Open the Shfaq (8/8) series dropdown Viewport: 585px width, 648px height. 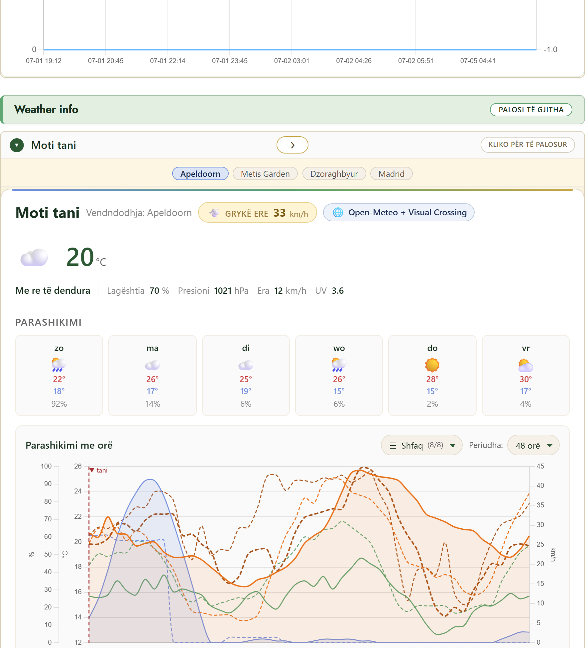point(421,445)
